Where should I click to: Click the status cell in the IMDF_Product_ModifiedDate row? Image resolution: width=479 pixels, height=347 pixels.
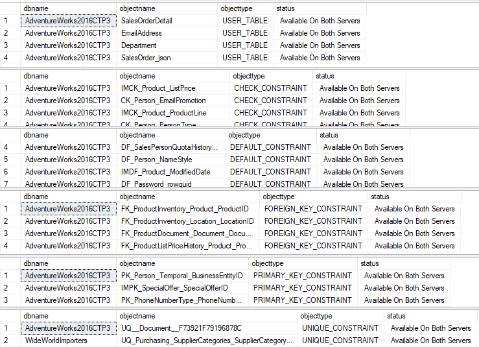tap(363, 172)
